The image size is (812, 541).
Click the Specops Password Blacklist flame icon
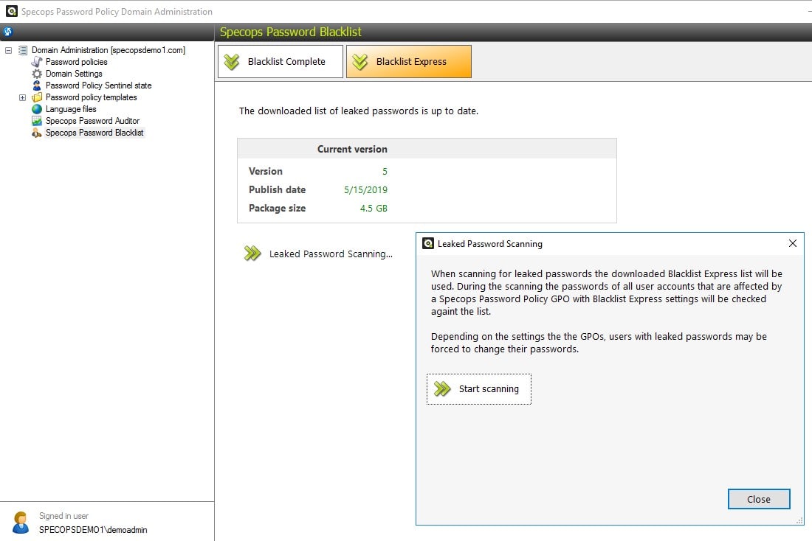click(x=36, y=133)
